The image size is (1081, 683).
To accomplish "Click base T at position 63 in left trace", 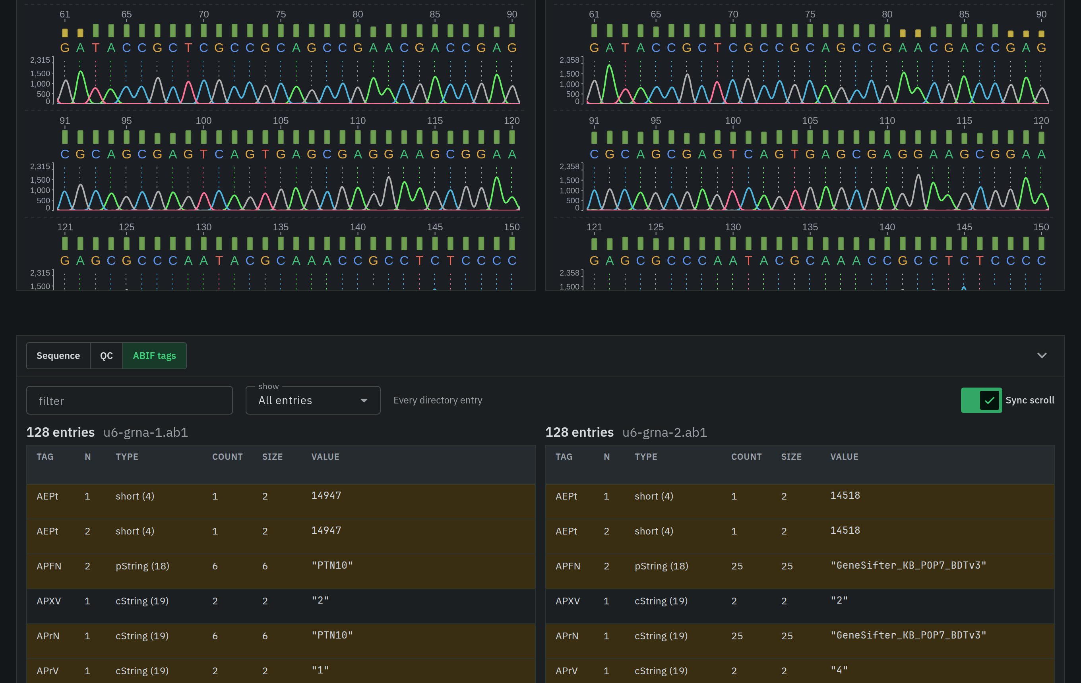I will [96, 48].
